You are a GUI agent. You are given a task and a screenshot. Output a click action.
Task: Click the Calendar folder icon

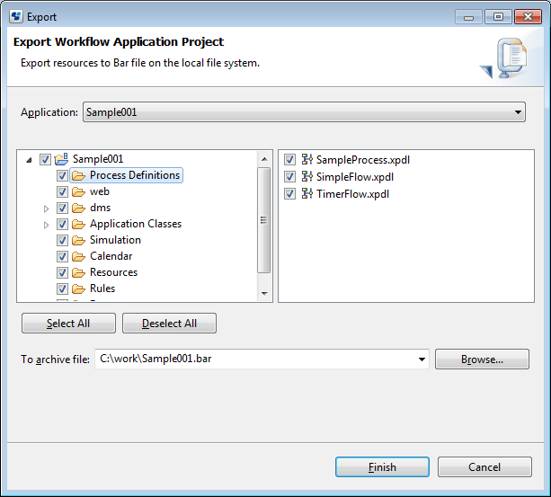click(78, 256)
